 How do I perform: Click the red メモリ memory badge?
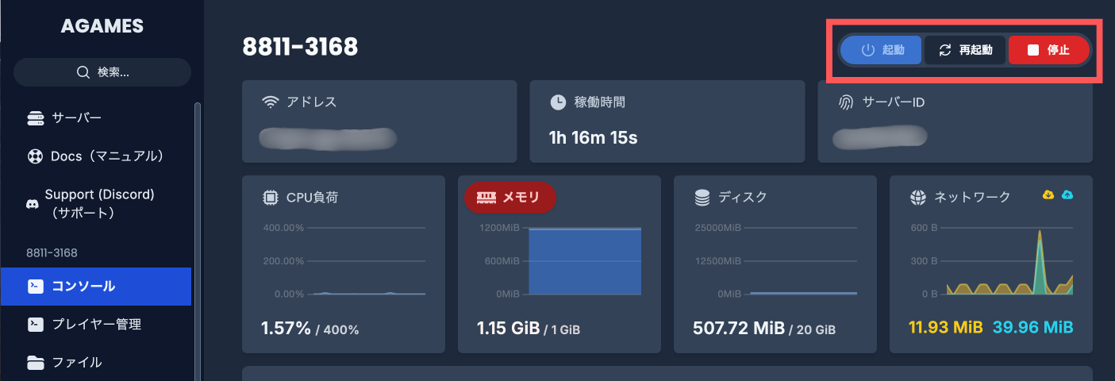pos(510,198)
